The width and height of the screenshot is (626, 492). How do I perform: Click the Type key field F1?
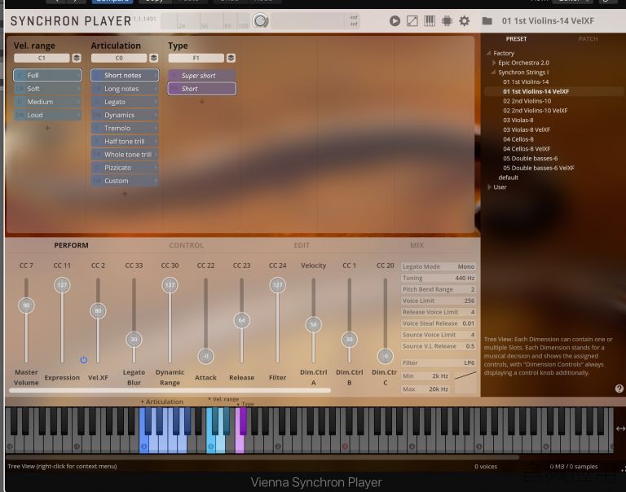196,58
